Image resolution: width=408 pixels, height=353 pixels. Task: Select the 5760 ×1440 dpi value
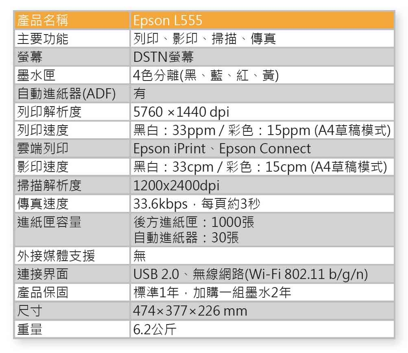[181, 112]
